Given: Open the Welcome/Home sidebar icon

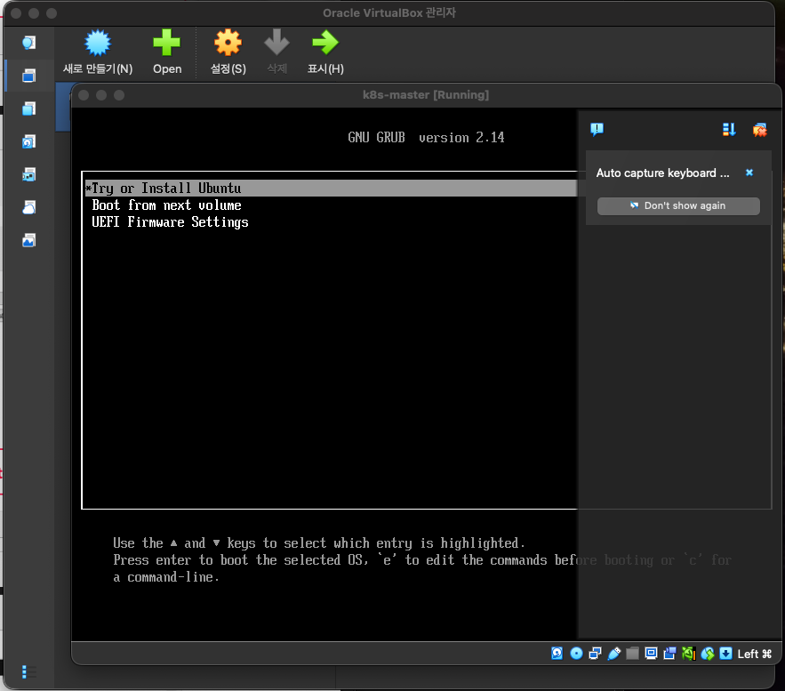Looking at the screenshot, I should click(29, 43).
